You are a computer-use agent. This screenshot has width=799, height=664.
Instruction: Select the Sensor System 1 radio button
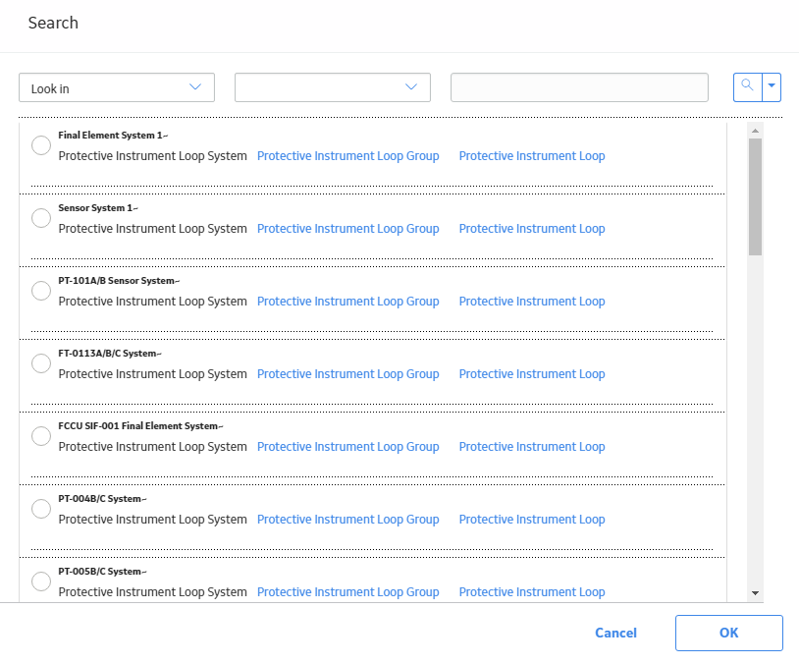[41, 218]
